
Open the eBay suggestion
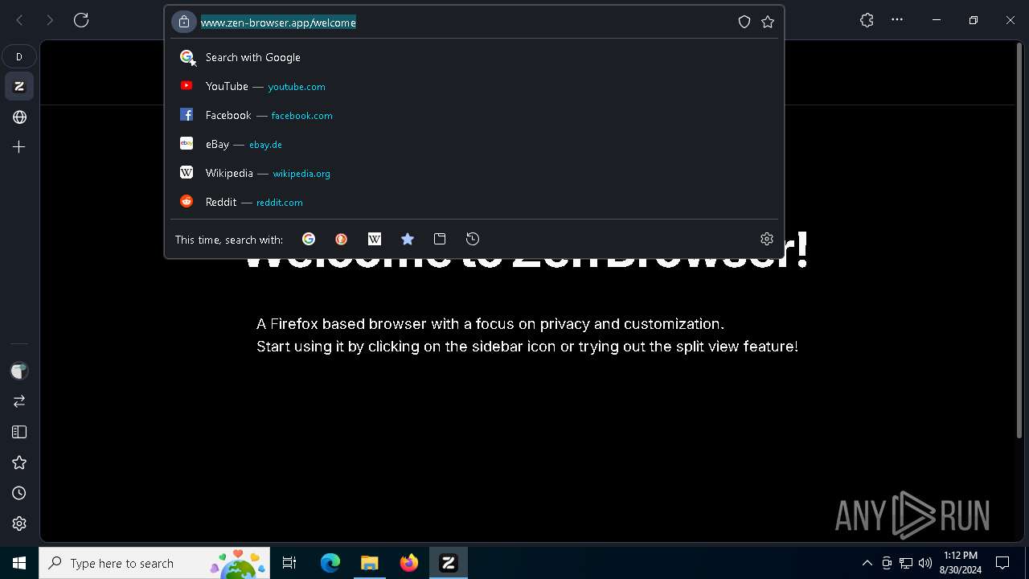(x=474, y=144)
